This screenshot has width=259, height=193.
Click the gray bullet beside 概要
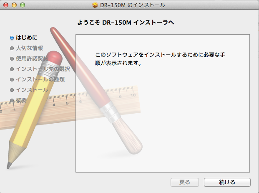[x=12, y=100]
